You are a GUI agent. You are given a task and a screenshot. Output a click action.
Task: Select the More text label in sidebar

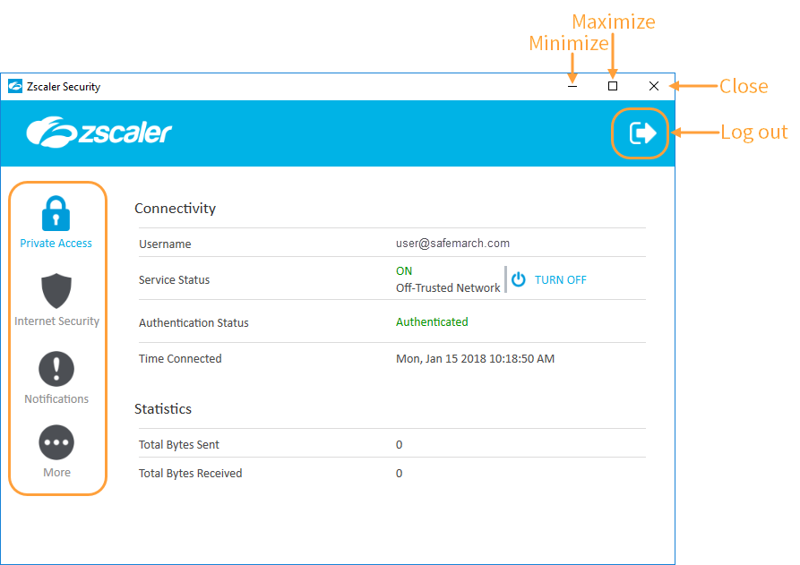[57, 473]
